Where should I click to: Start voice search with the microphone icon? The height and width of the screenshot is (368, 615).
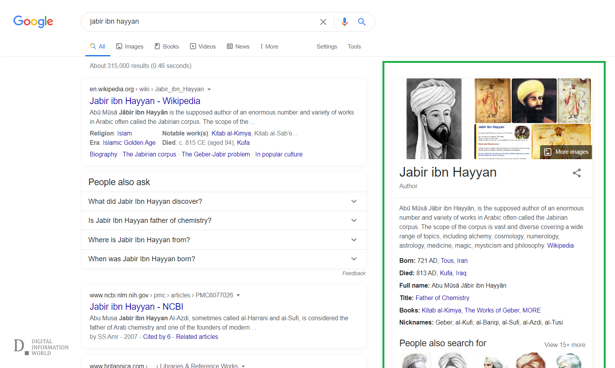coord(344,22)
